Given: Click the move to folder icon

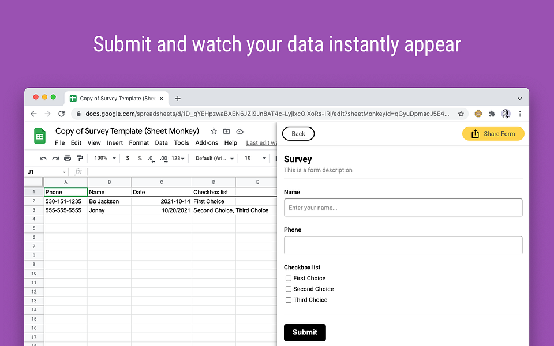Looking at the screenshot, I should tap(226, 131).
